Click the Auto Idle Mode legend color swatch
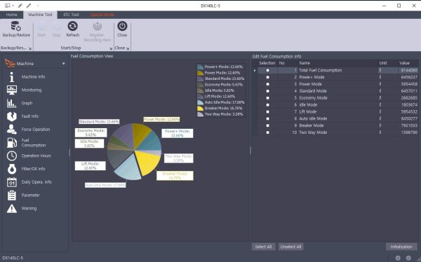421x262 pixels. (200, 102)
